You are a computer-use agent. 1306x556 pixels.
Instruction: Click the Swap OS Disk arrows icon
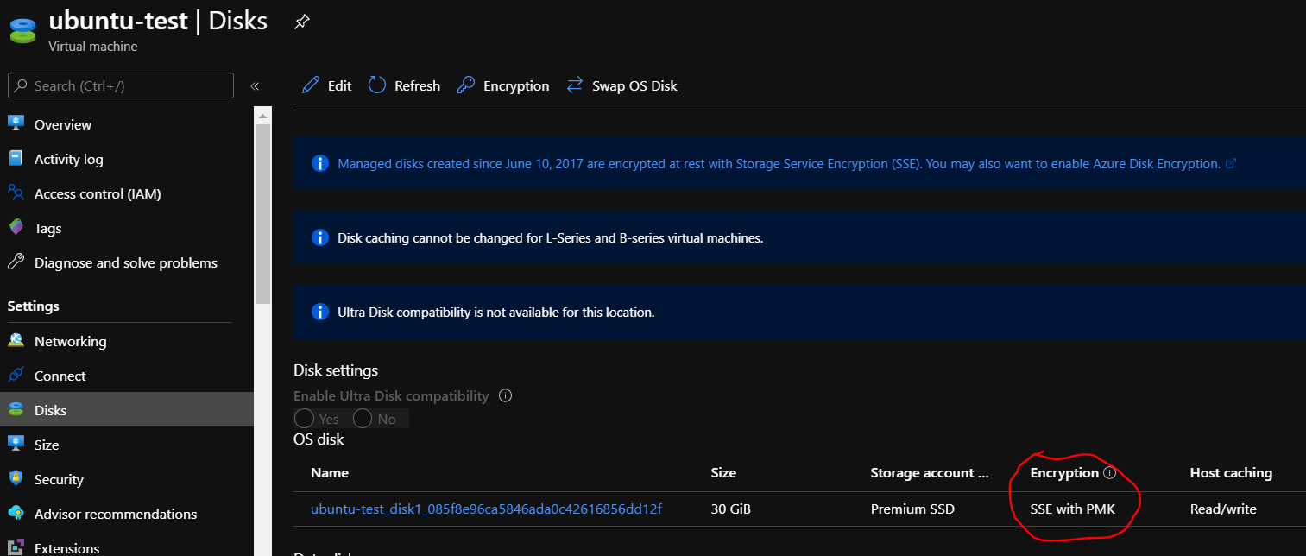[x=575, y=85]
